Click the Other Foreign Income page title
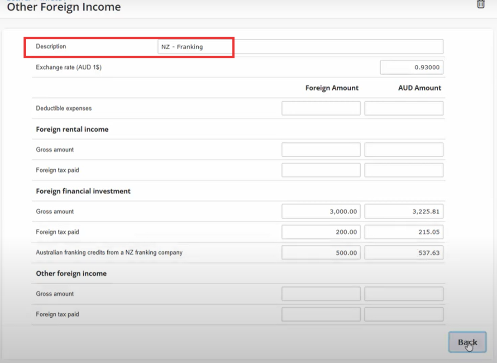Image resolution: width=497 pixels, height=363 pixels. point(64,7)
